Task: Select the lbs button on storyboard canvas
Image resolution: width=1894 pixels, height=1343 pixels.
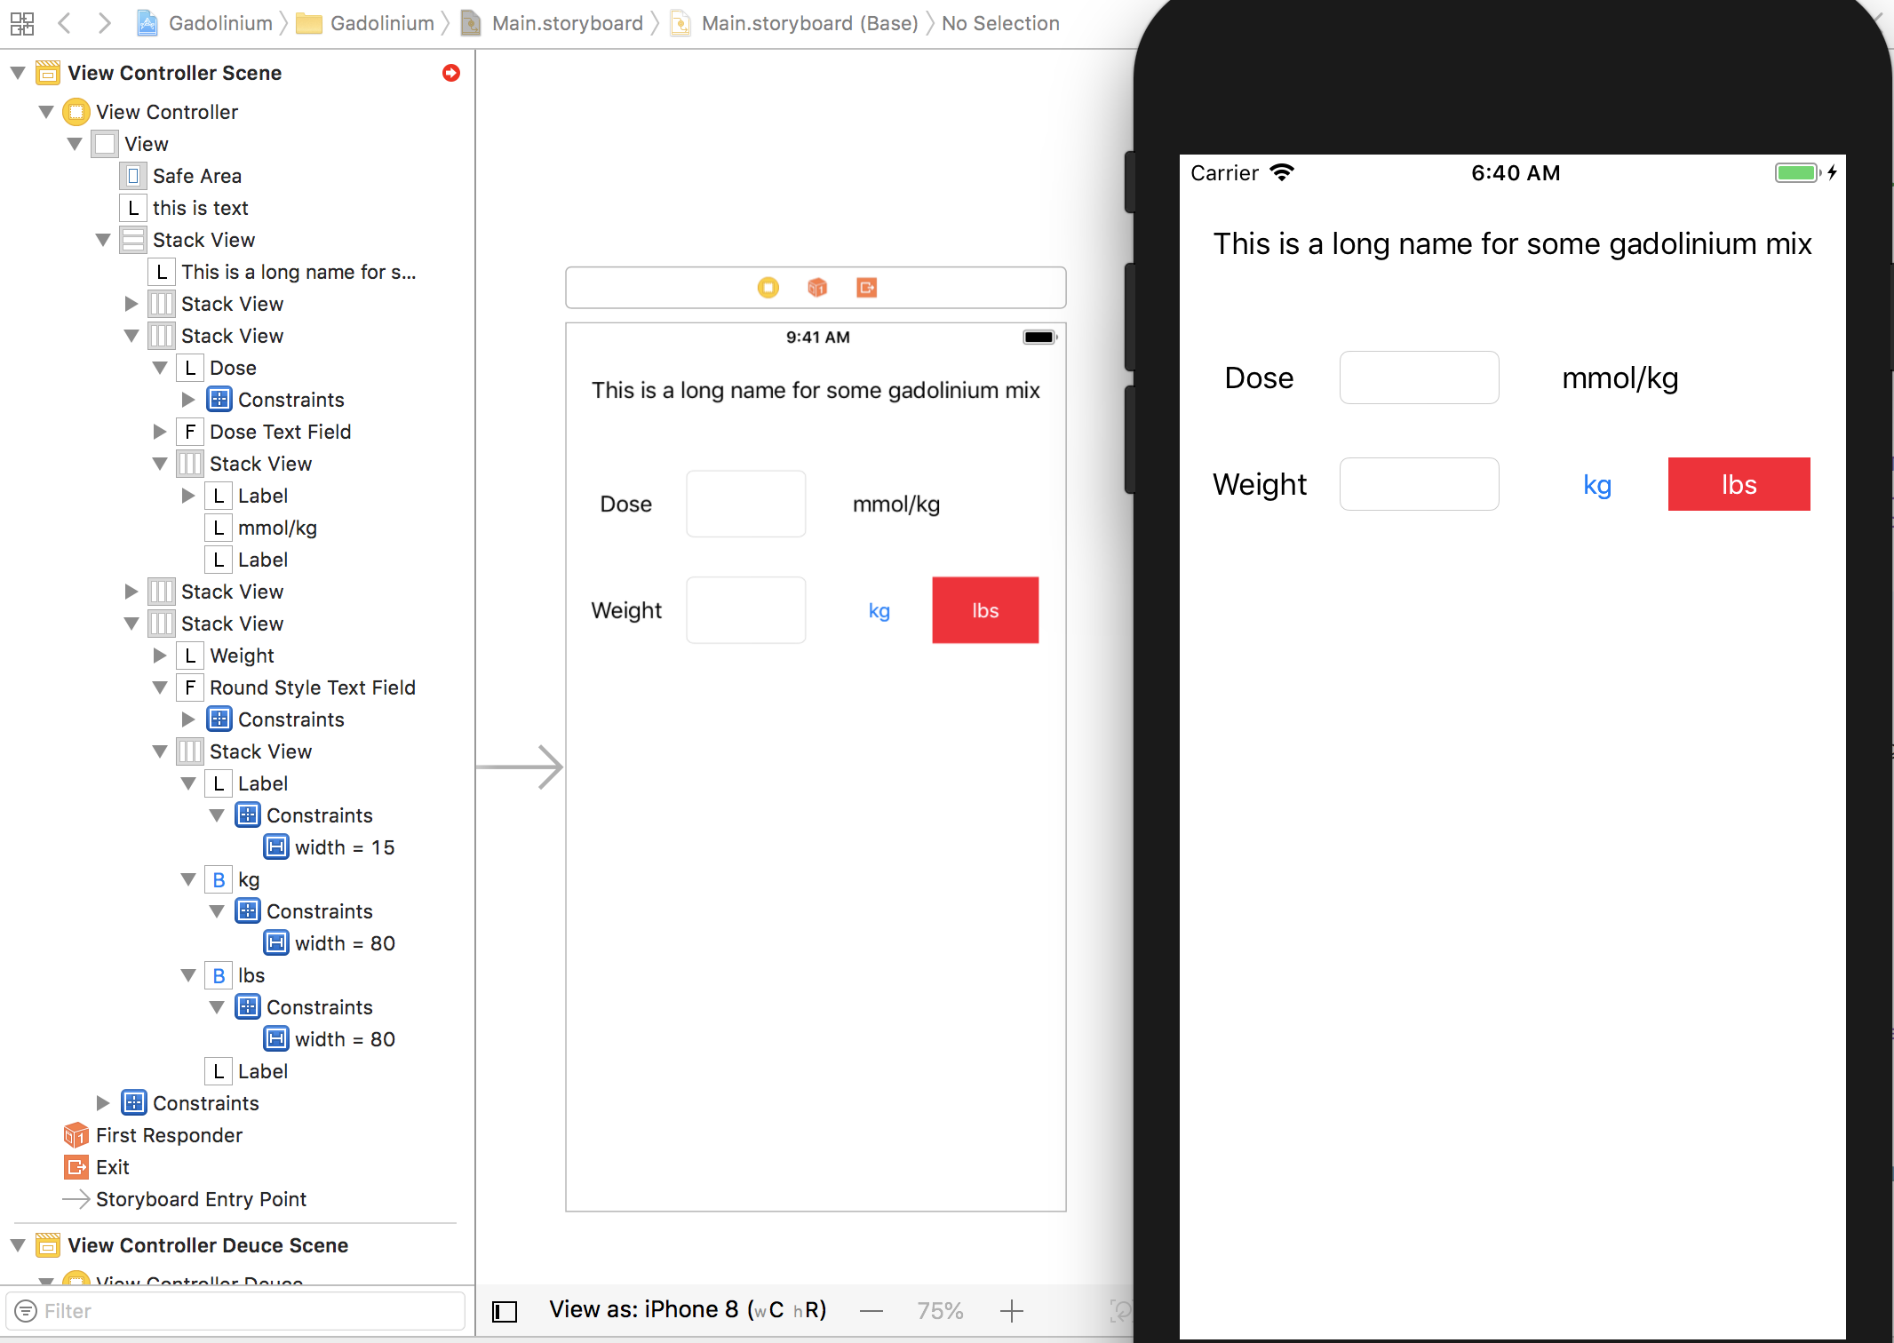Action: [x=985, y=610]
